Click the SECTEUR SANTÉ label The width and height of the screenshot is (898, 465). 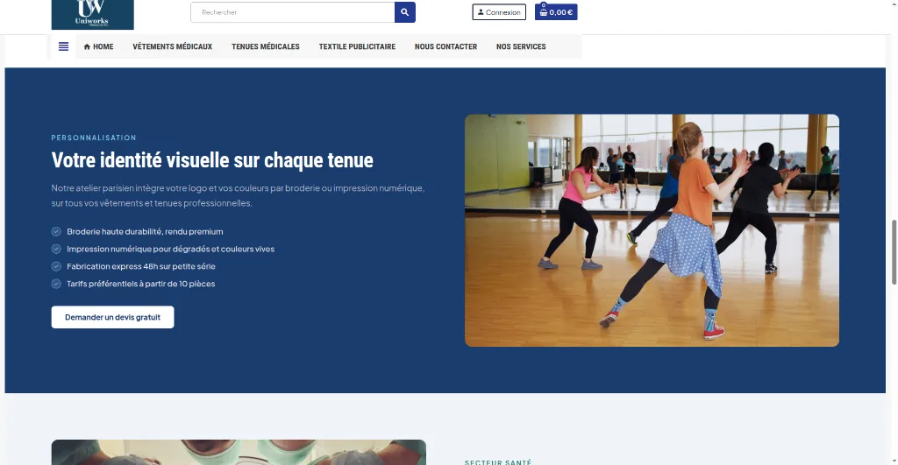(x=498, y=462)
